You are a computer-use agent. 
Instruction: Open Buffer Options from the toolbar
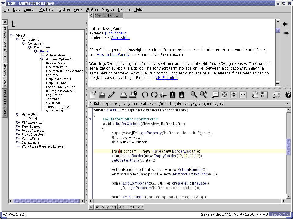pyautogui.click(x=255, y=95)
